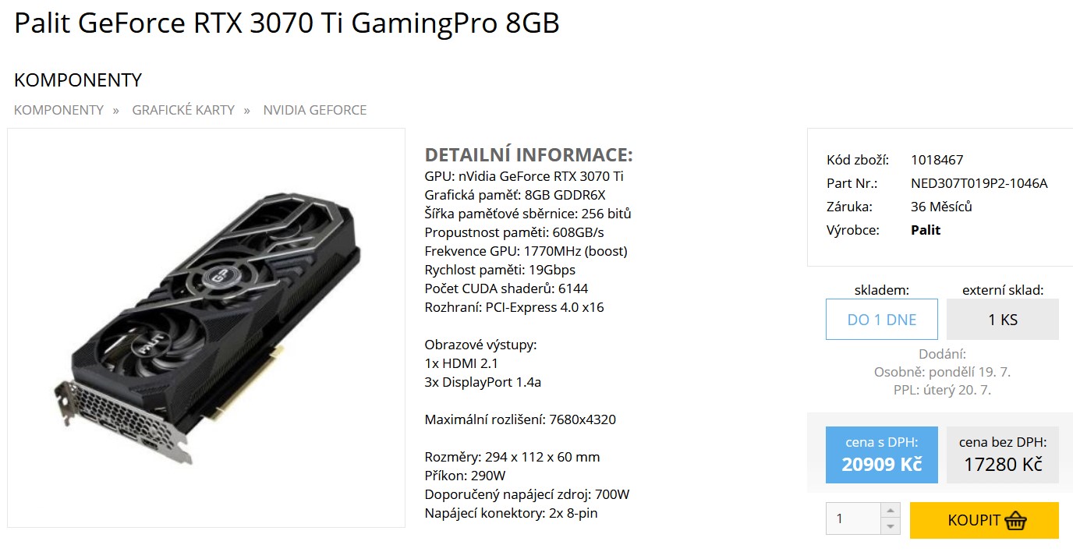The image size is (1073, 552).
Task: Click the DETAILNÍ INFORMACE heading
Action: 528,154
